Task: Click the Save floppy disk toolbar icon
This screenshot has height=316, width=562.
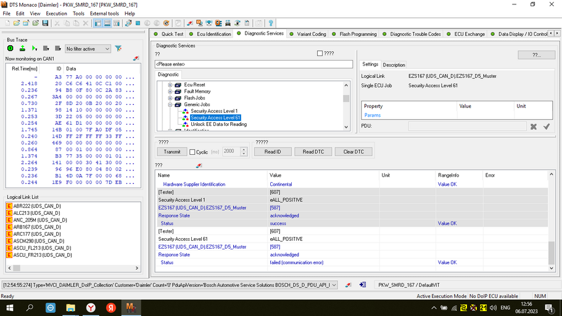Action: (45, 23)
